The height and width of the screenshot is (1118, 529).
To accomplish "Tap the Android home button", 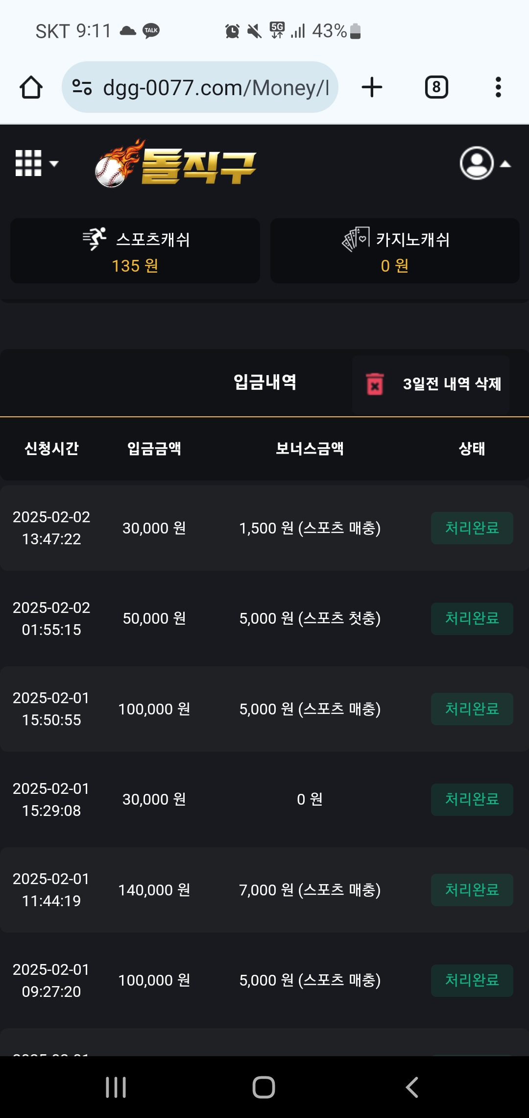I will tap(264, 1087).
